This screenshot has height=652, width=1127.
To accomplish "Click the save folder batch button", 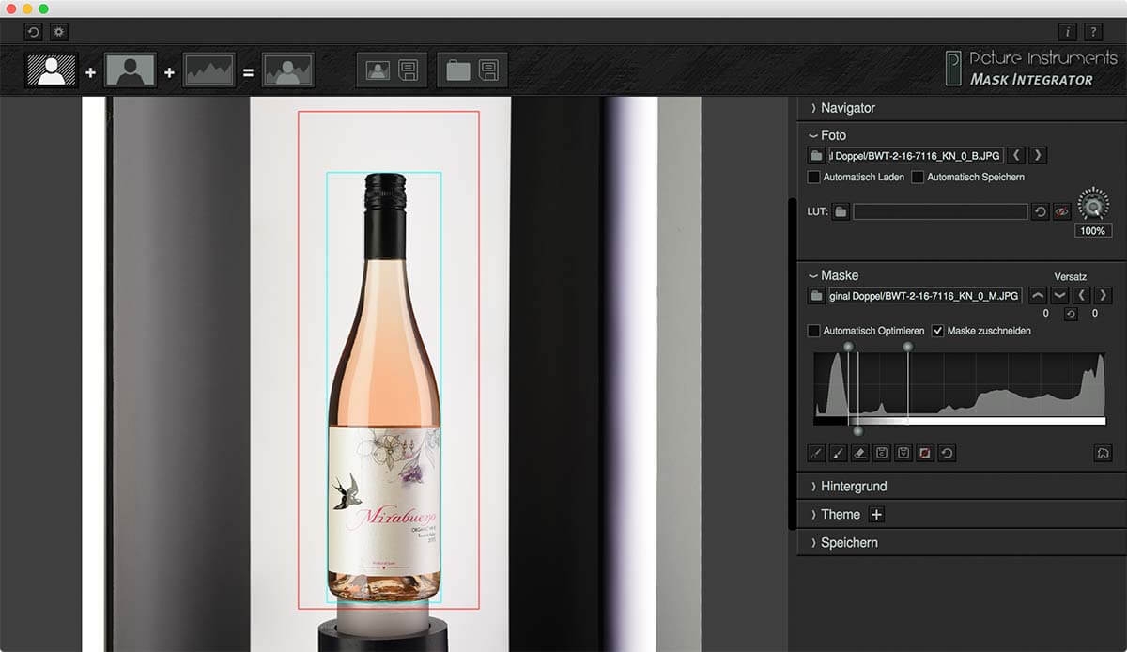I will tap(472, 70).
